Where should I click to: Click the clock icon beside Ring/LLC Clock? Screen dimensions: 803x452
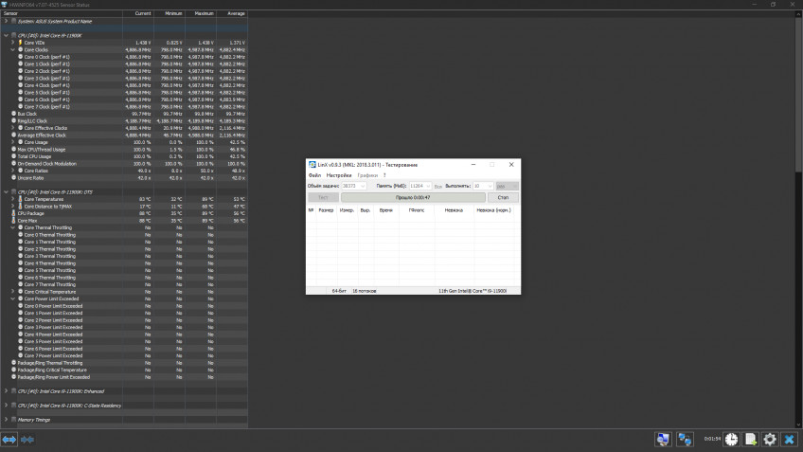tap(14, 121)
